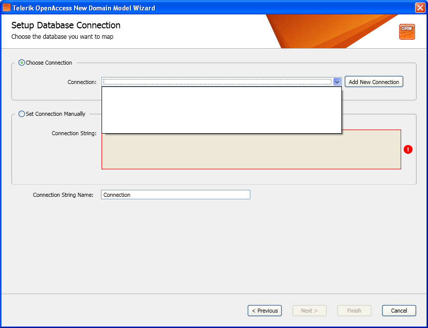Close the New Domain Model Wizard window
The width and height of the screenshot is (428, 328).
(x=420, y=8)
